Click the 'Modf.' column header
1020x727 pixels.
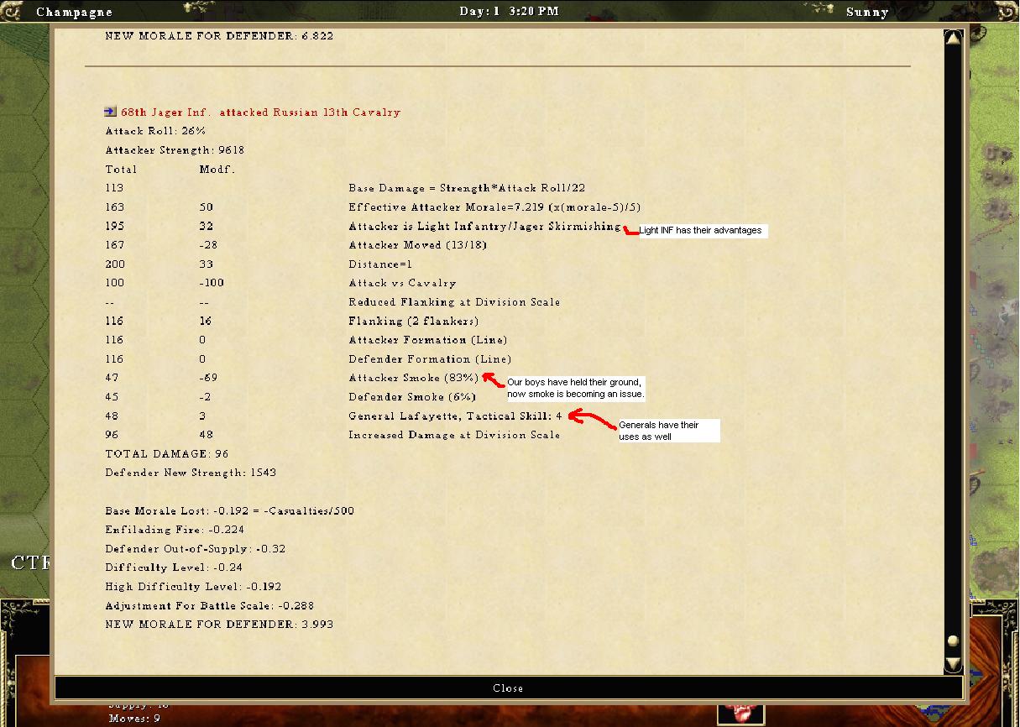[217, 169]
